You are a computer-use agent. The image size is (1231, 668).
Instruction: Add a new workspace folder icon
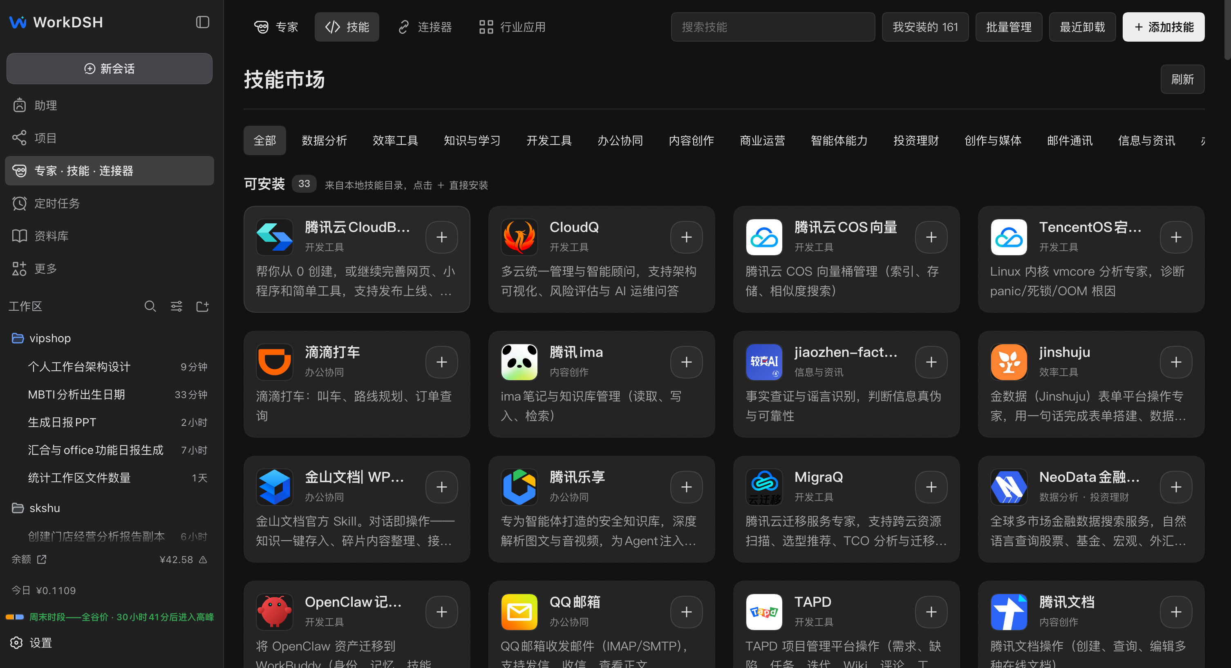(x=203, y=306)
